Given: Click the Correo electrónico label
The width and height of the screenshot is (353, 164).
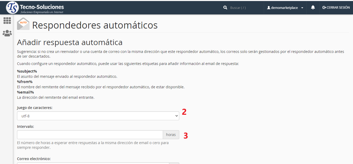Looking at the screenshot, I should click(34, 159).
